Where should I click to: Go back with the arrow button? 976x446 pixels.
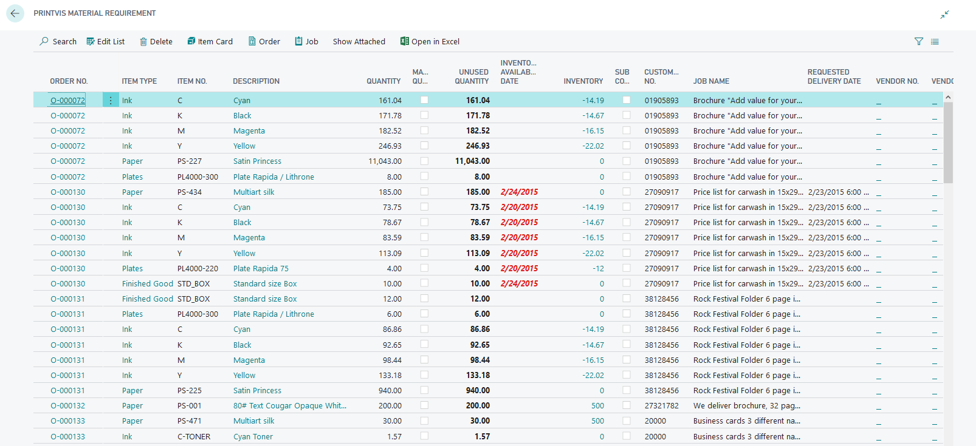tap(15, 13)
